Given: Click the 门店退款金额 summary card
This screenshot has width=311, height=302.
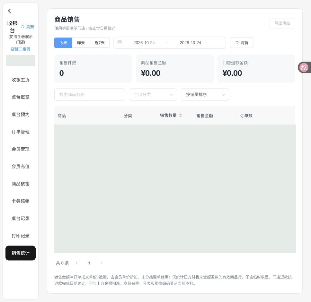Looking at the screenshot, I should [256, 69].
